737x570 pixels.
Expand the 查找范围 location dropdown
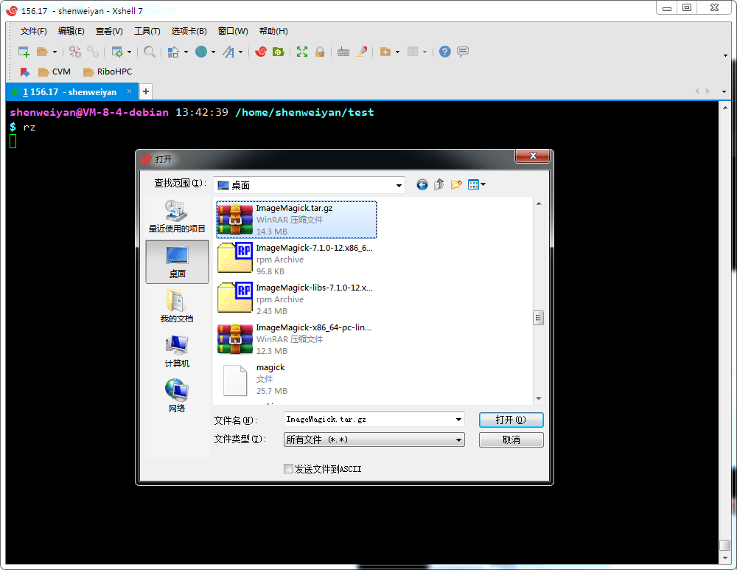tap(399, 186)
